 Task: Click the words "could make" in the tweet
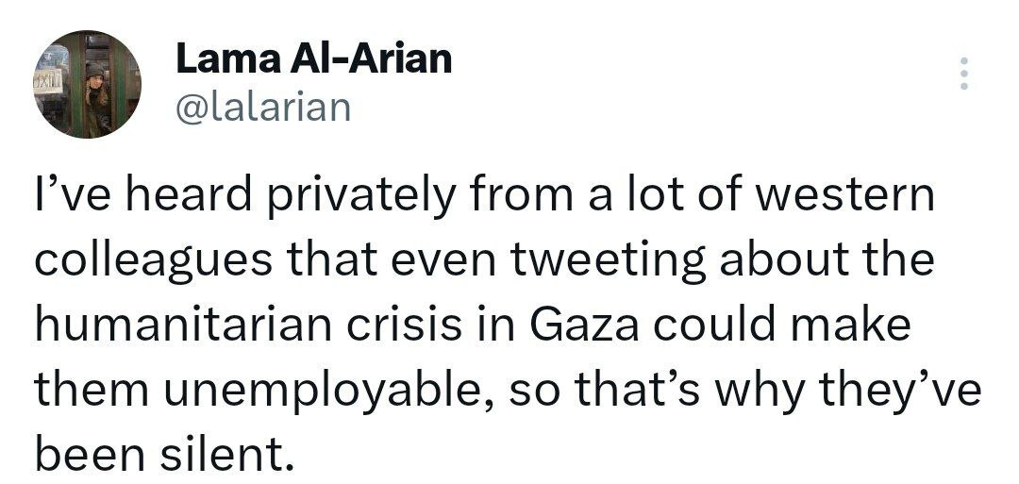[782, 325]
